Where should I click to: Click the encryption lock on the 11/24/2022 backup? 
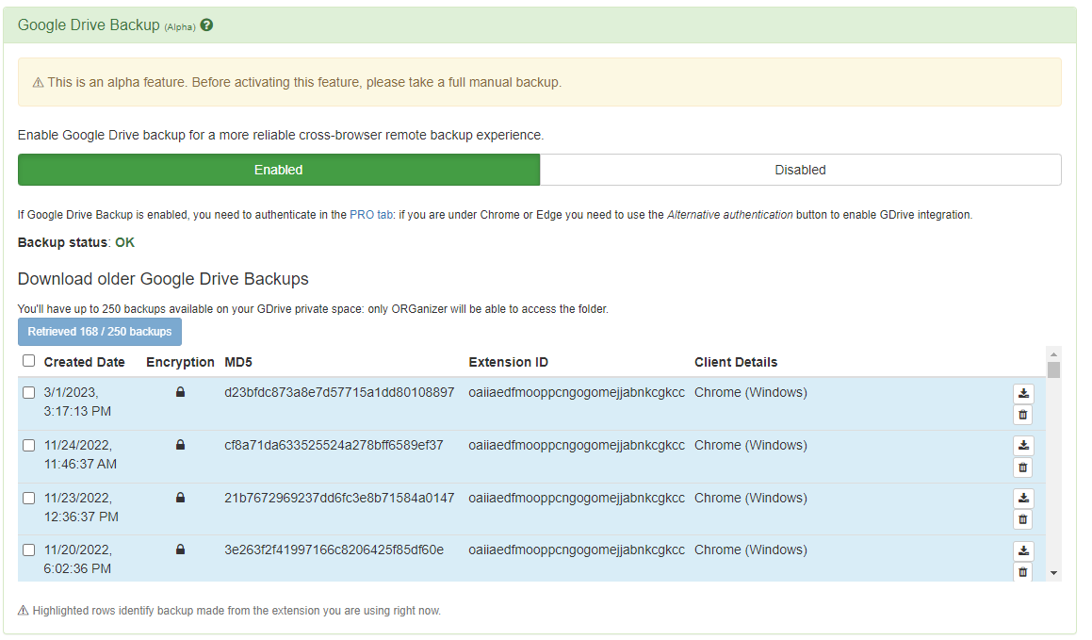coord(179,444)
